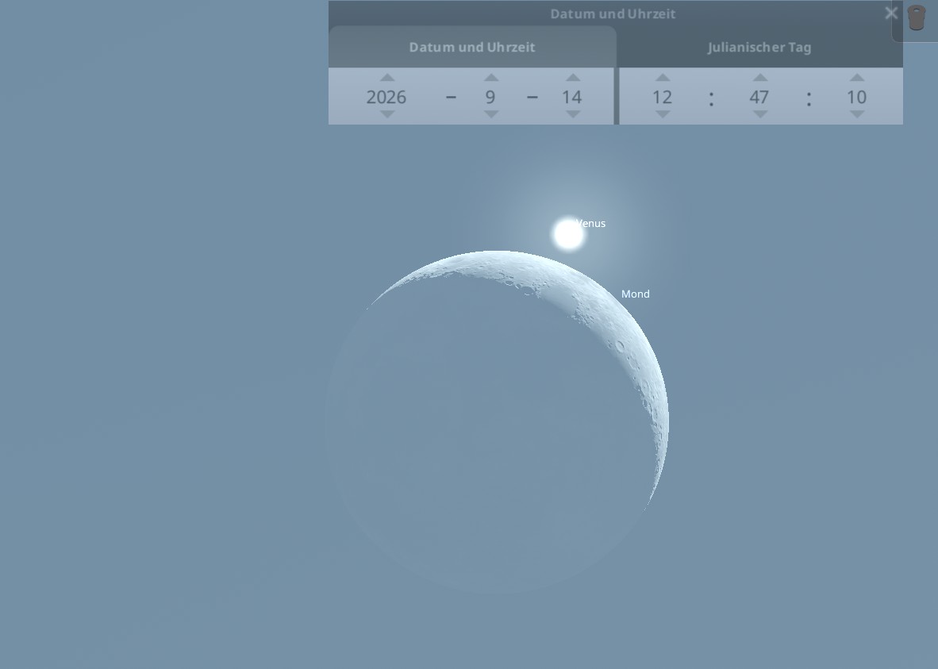Click the up arrow above month 9
The height and width of the screenshot is (669, 938).
pyautogui.click(x=491, y=78)
